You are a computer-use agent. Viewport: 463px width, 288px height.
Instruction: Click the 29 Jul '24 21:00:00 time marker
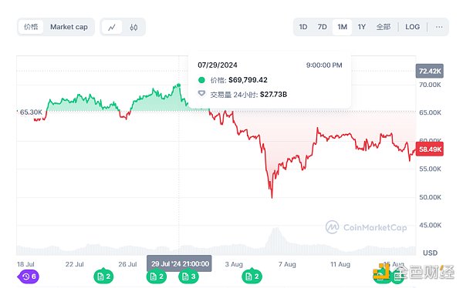(x=179, y=263)
